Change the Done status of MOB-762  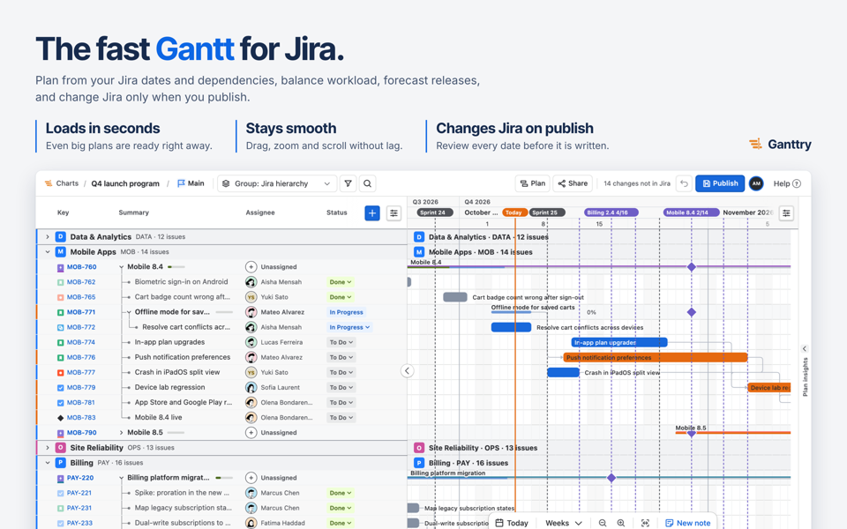[x=341, y=282]
